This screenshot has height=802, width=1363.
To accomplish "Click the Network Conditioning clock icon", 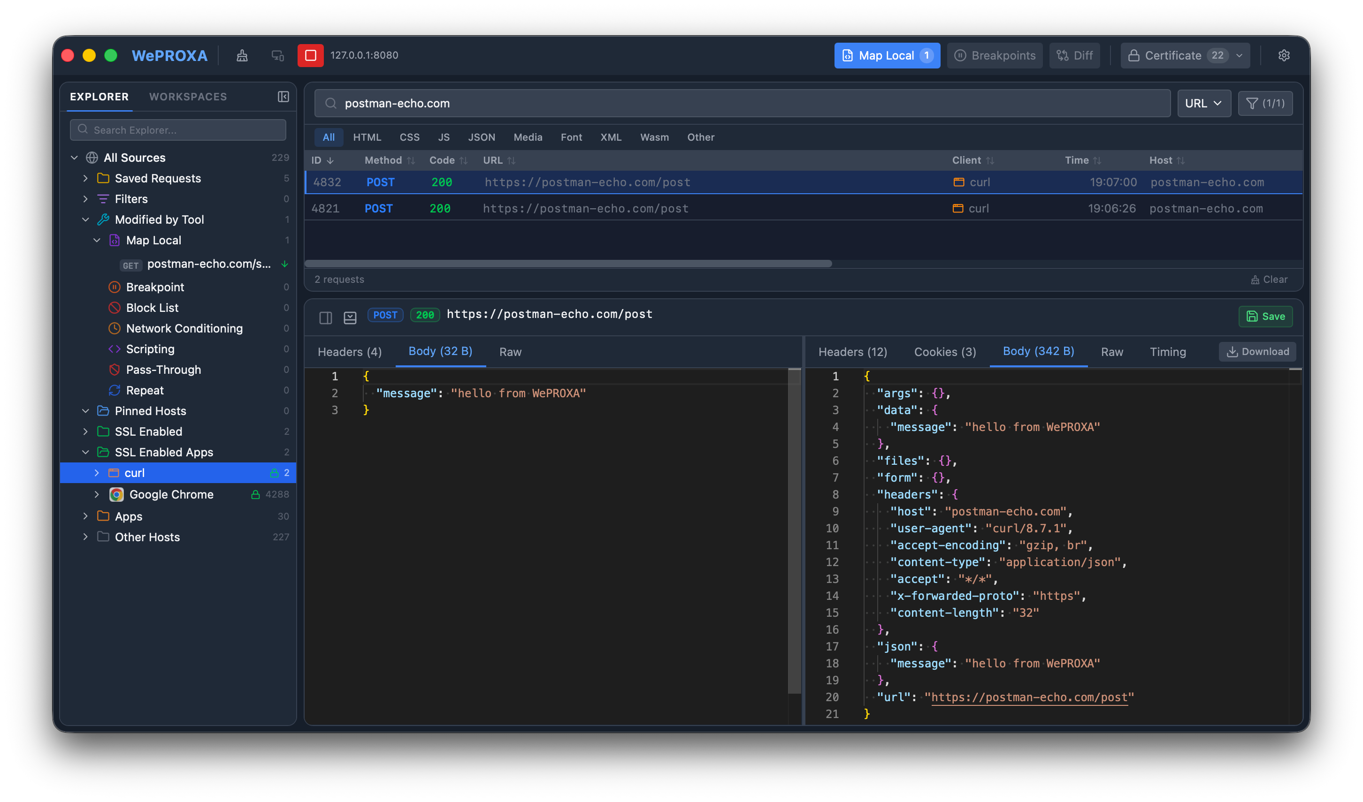I will click(114, 328).
